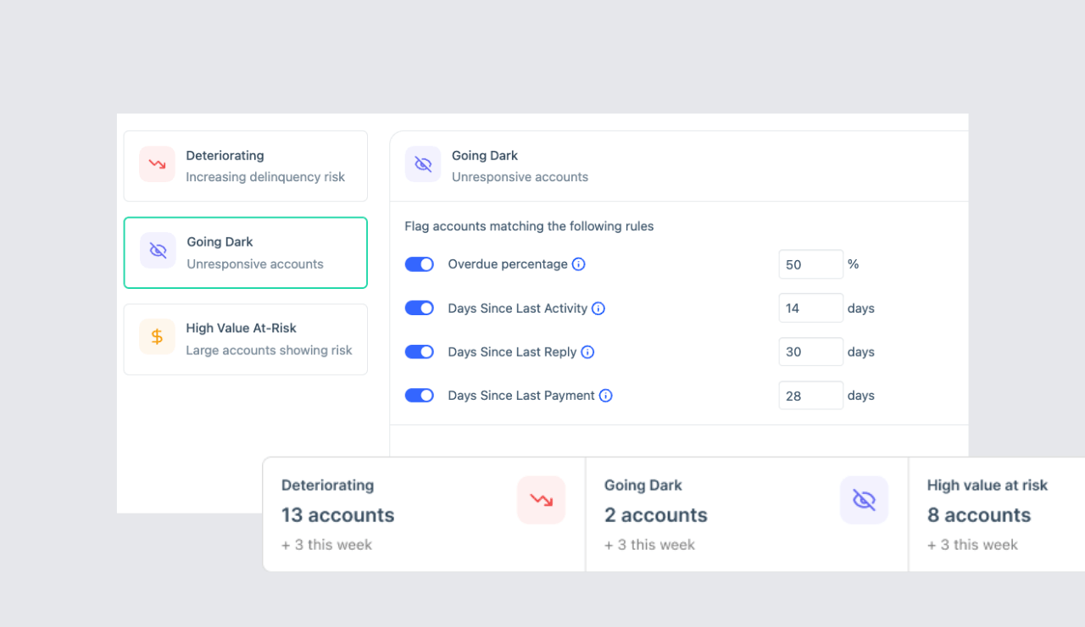
Task: Open the High Value At-Risk category
Action: pos(246,339)
